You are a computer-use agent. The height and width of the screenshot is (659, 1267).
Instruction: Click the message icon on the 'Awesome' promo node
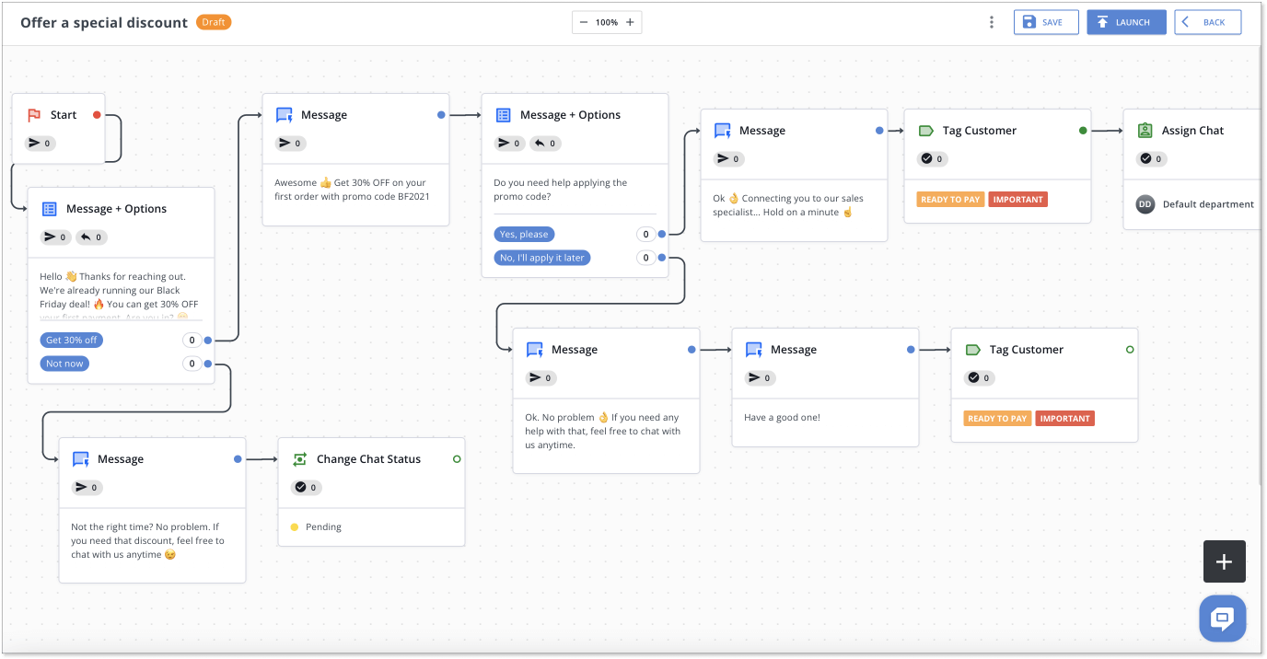coord(285,115)
